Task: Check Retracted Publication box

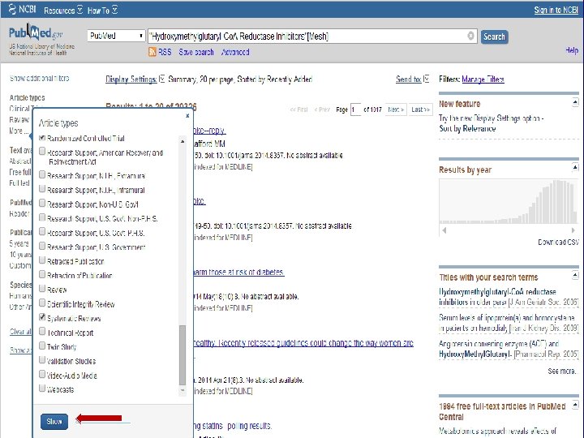Action: point(42,260)
